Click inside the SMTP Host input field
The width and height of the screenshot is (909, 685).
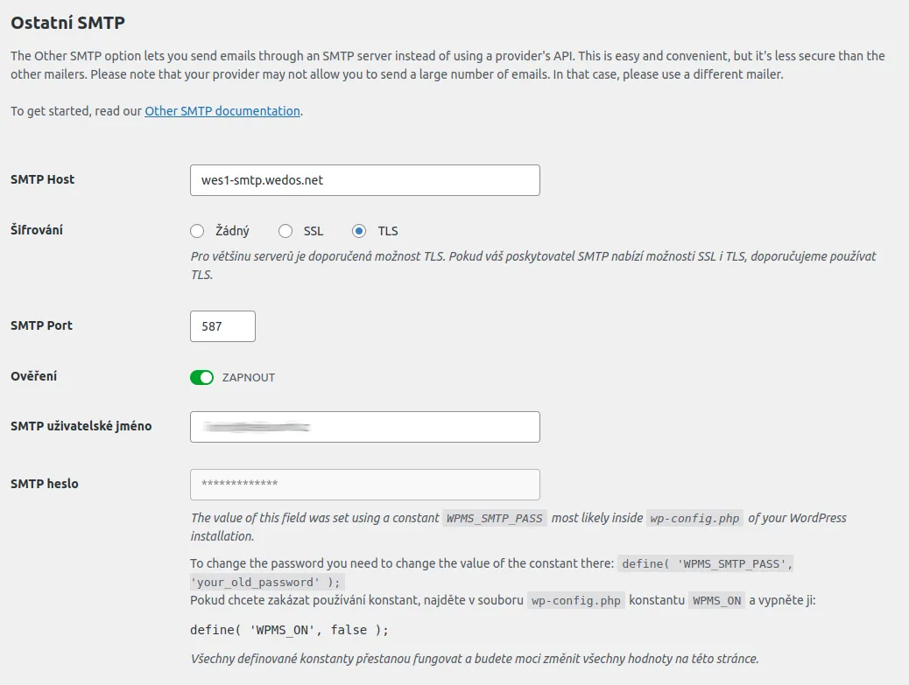pos(365,179)
